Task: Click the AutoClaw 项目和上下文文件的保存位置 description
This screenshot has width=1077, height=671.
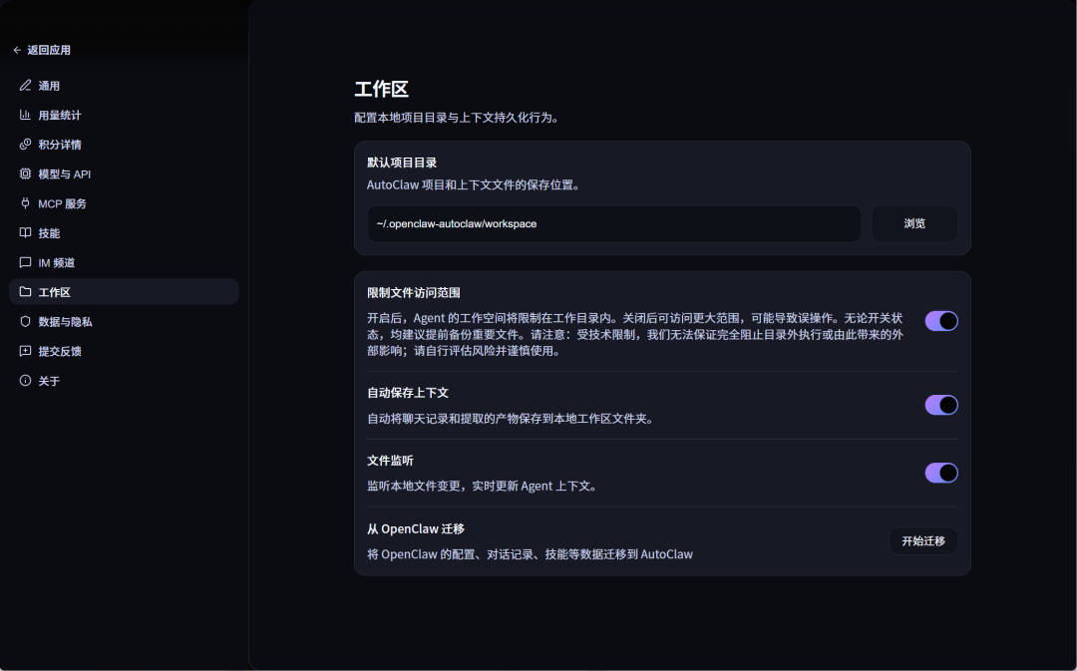Action: pyautogui.click(x=475, y=184)
